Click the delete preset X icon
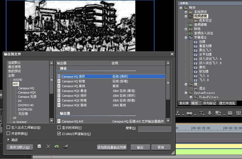Screen dimensions: 242x159 (48, 147)
